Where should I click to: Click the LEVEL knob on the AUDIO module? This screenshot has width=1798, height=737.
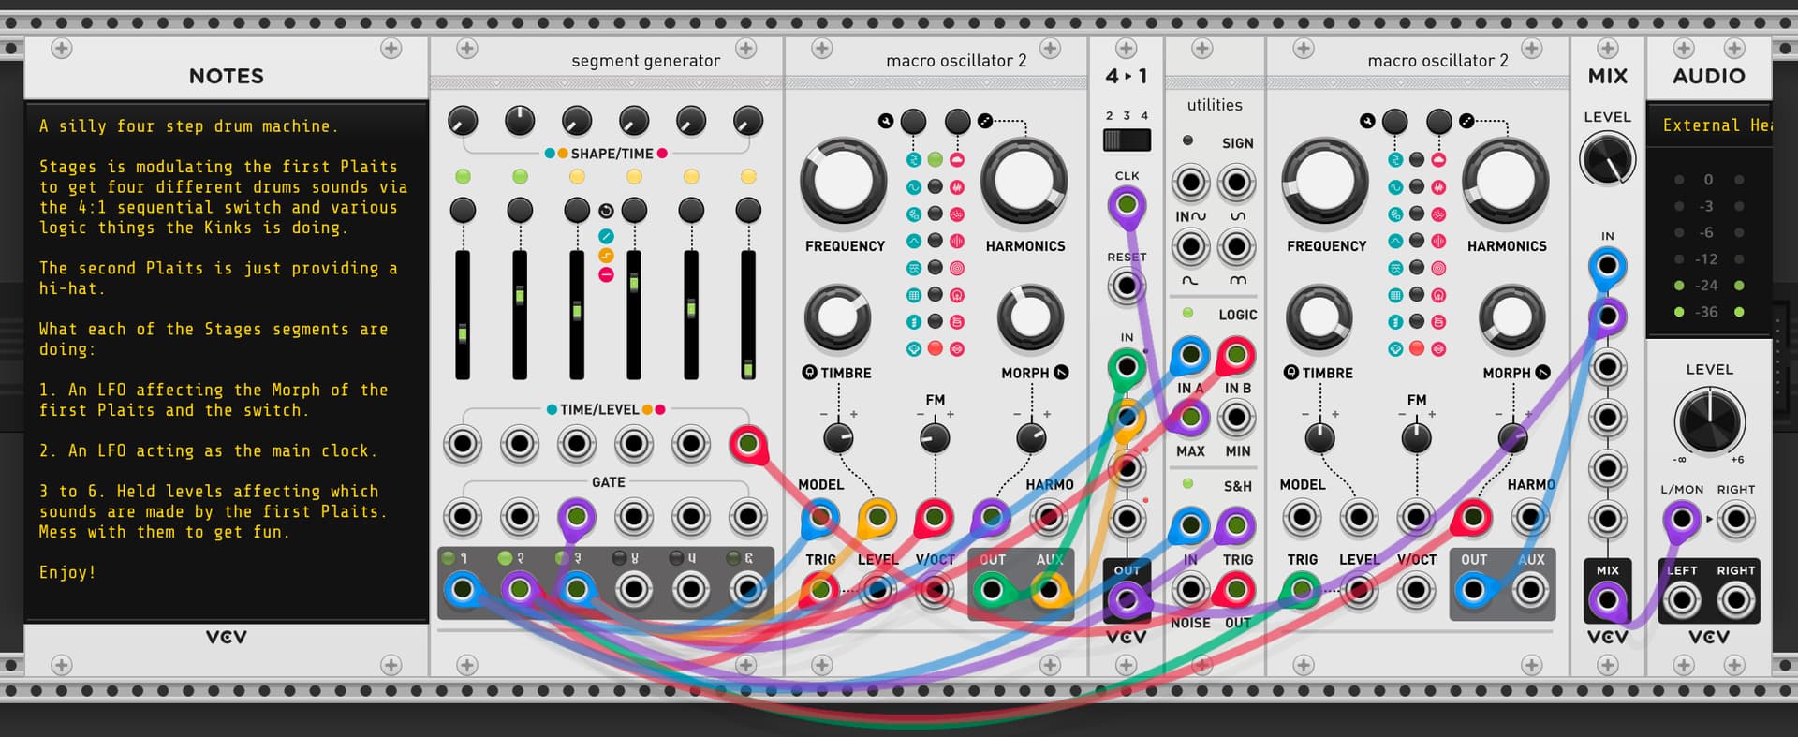click(1709, 420)
